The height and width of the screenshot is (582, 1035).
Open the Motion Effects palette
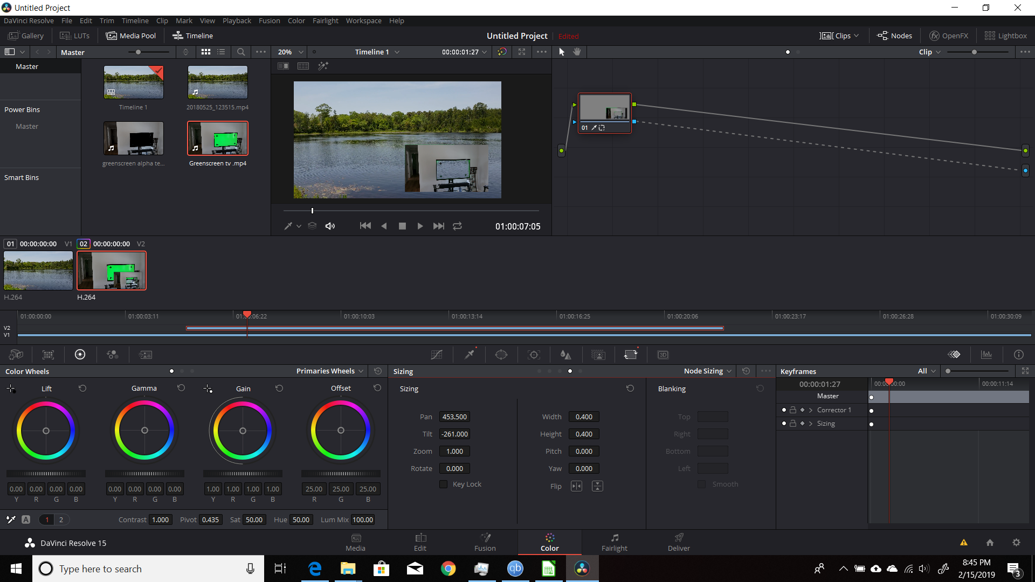pyautogui.click(x=146, y=355)
